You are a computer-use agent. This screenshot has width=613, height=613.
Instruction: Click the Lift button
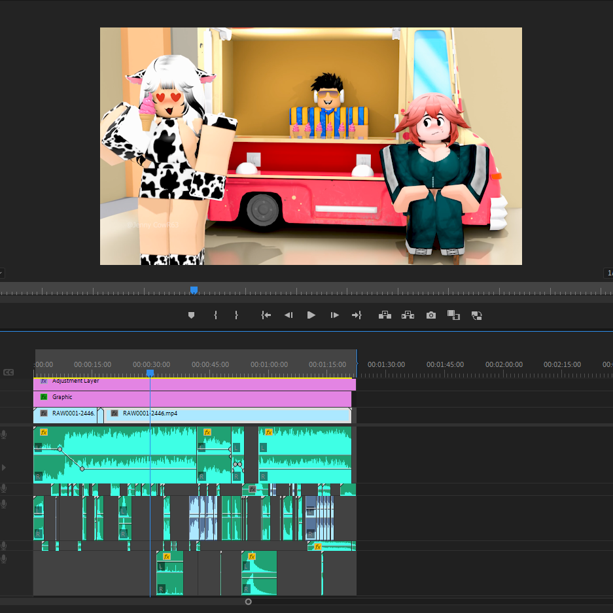385,315
